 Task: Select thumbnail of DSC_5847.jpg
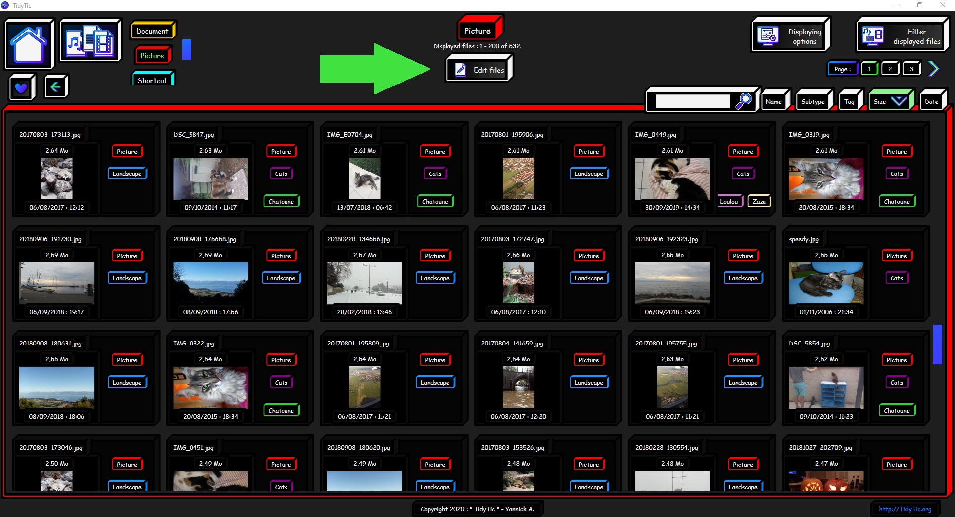click(x=210, y=178)
